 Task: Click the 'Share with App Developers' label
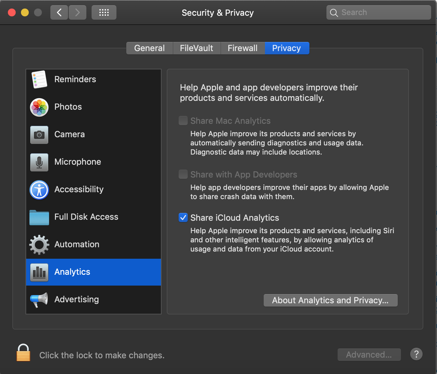coord(244,175)
